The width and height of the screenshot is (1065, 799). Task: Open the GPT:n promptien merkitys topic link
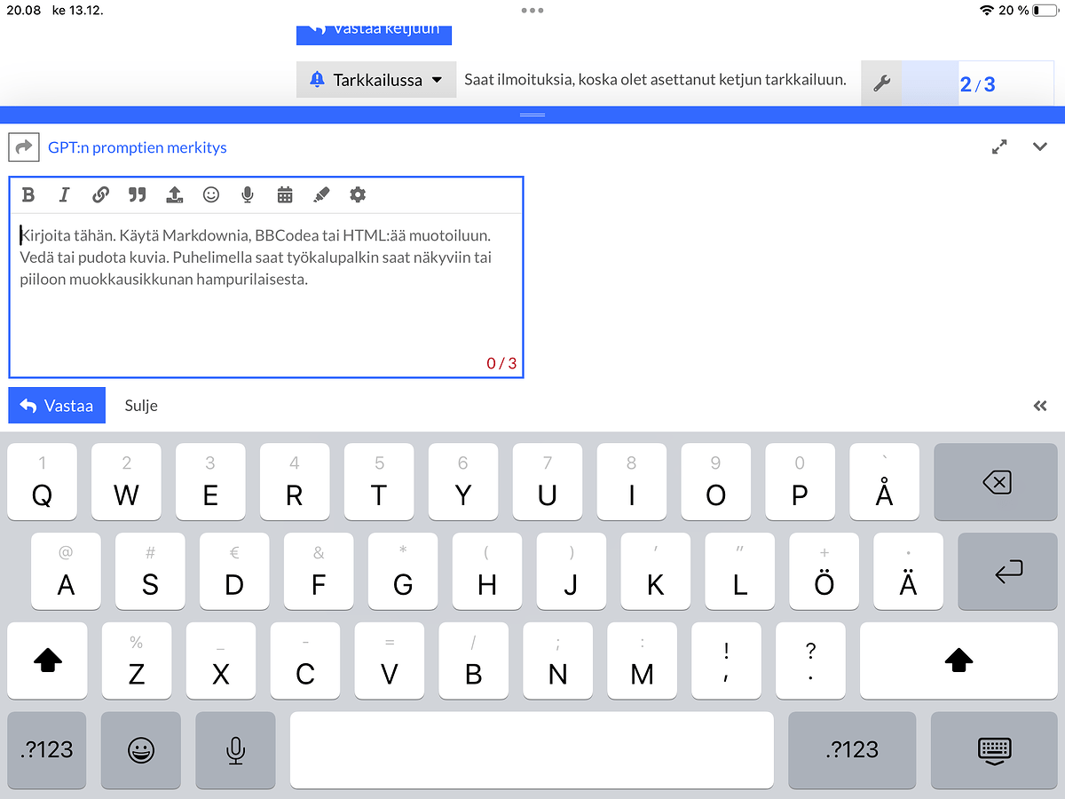138,147
